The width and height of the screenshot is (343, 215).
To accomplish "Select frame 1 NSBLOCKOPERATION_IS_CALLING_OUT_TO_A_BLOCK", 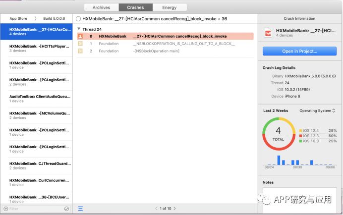I will (x=165, y=44).
